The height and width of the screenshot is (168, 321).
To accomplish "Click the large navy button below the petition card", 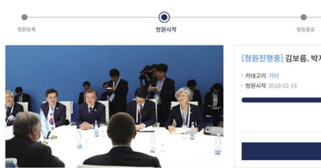I will 281,151.
